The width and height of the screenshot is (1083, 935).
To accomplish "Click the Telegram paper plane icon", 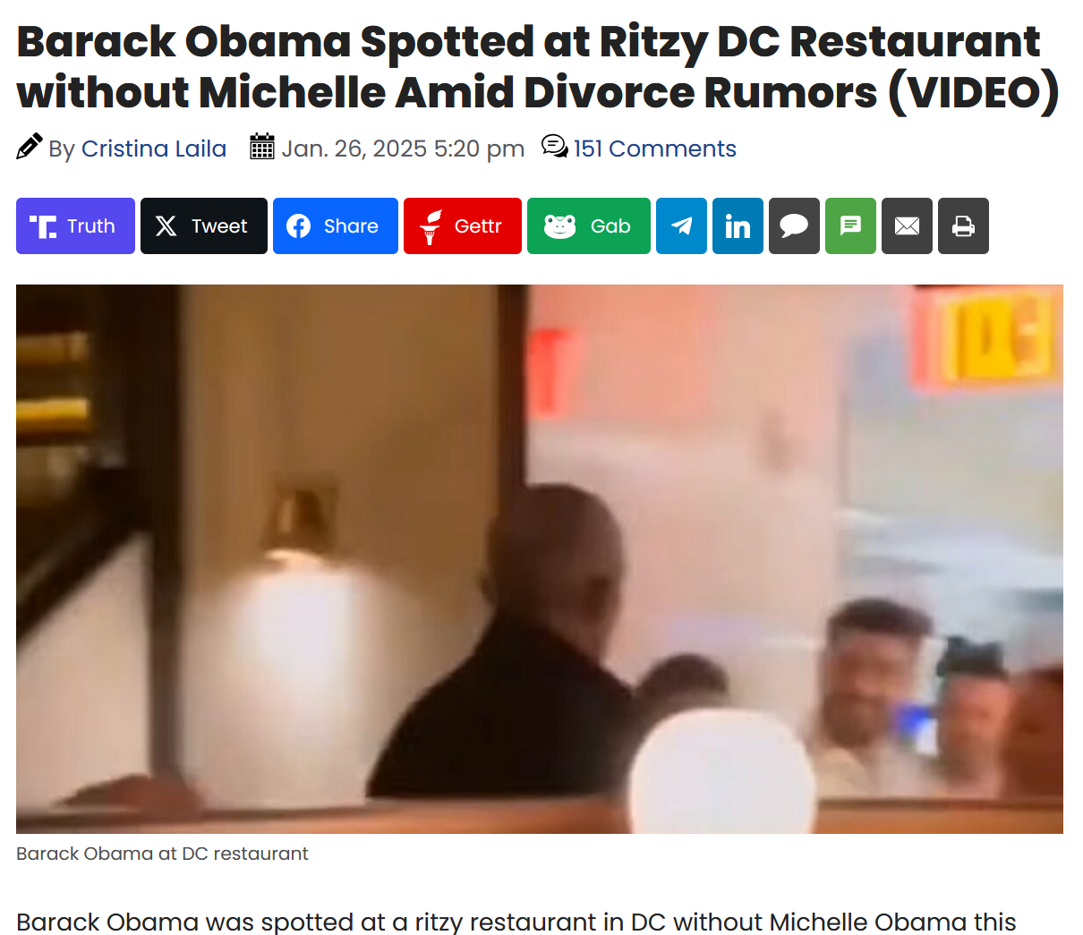I will [681, 226].
